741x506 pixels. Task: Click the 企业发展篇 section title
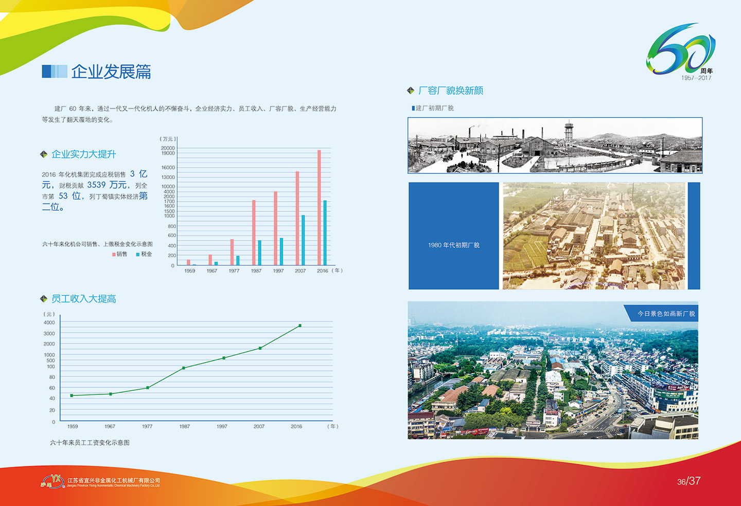coord(111,71)
